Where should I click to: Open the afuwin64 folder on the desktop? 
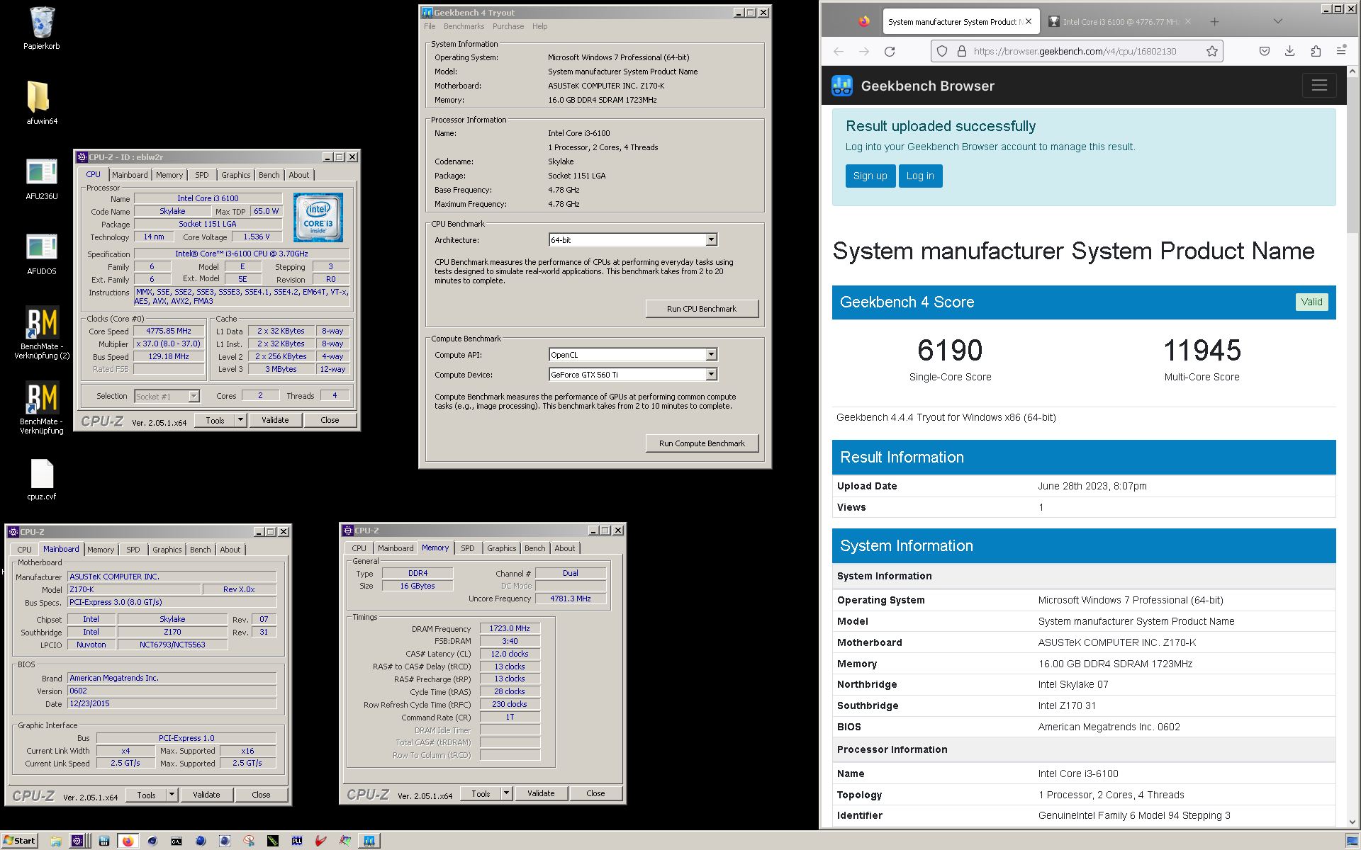pos(41,103)
